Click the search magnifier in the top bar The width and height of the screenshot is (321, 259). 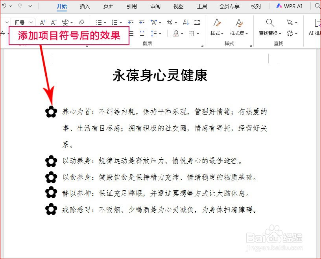[x=317, y=6]
